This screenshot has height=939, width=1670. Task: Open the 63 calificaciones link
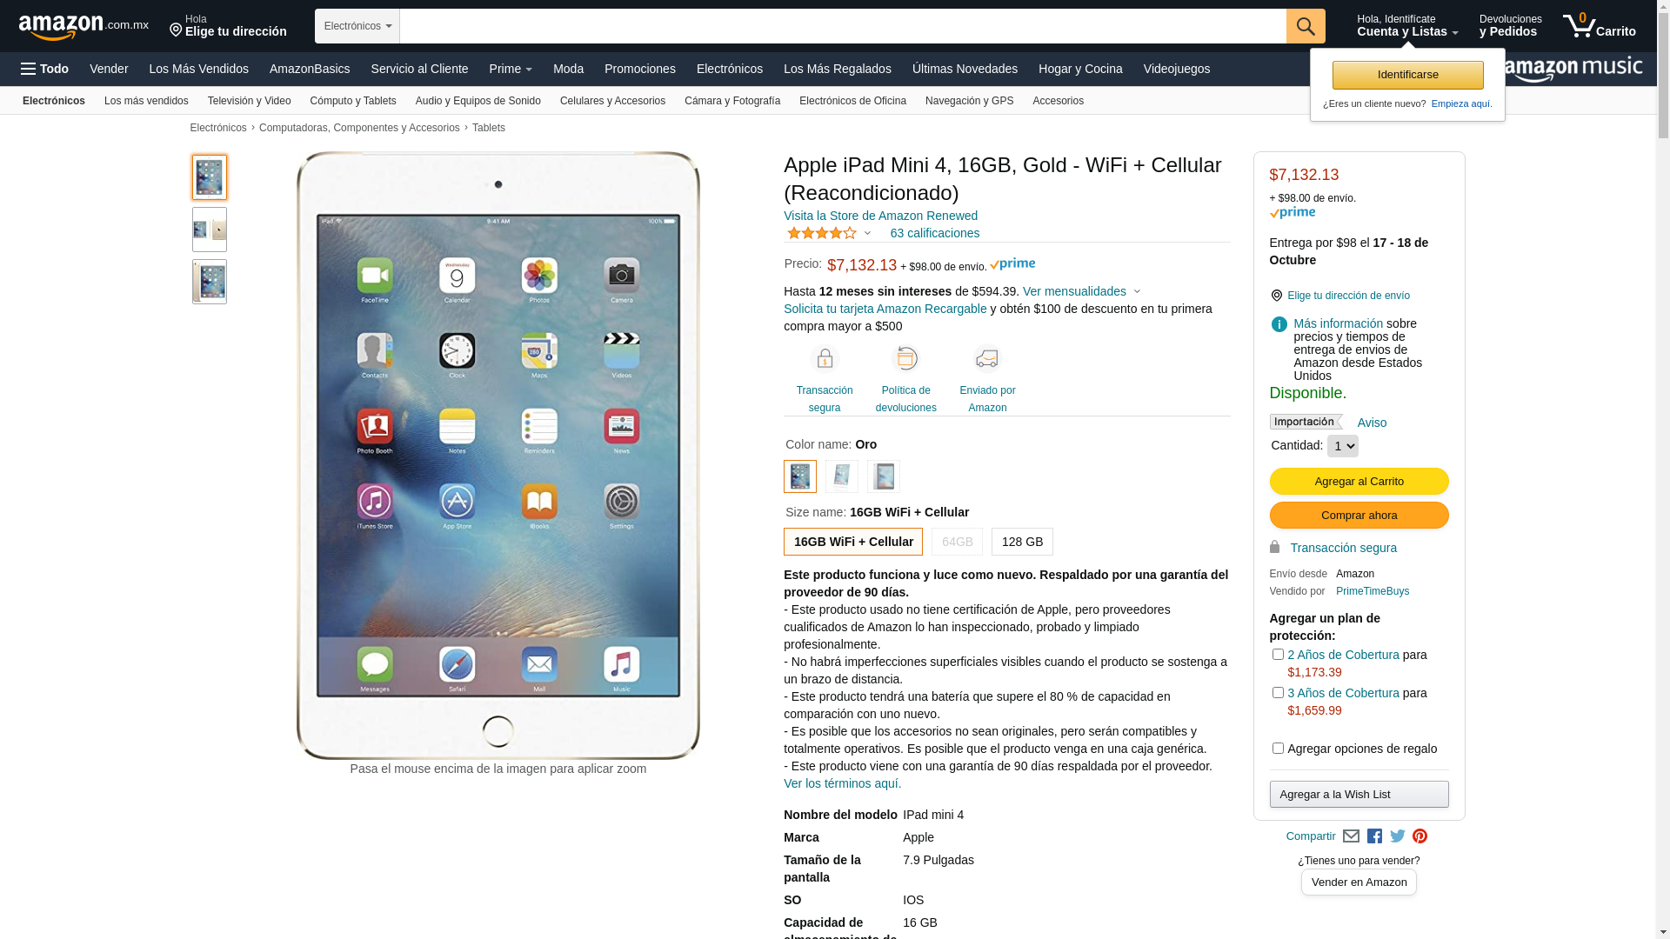pos(935,233)
